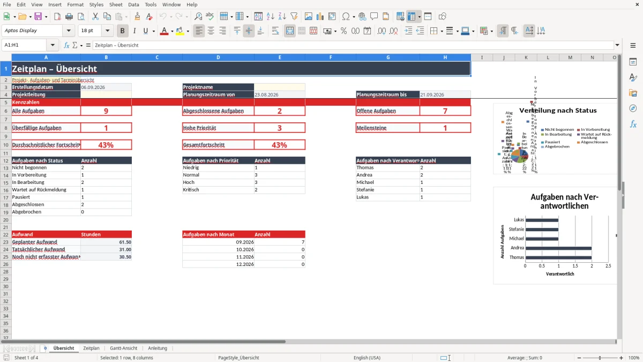
Task: Open the font color dropdown arrow
Action: (171, 31)
